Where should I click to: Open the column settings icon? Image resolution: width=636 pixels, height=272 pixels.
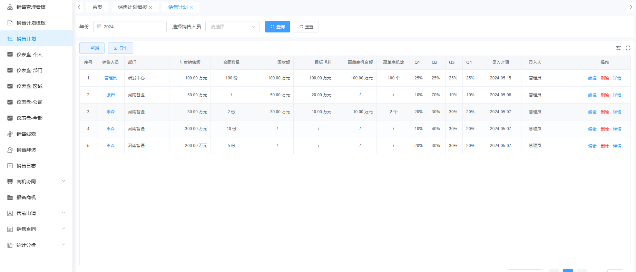[x=618, y=48]
